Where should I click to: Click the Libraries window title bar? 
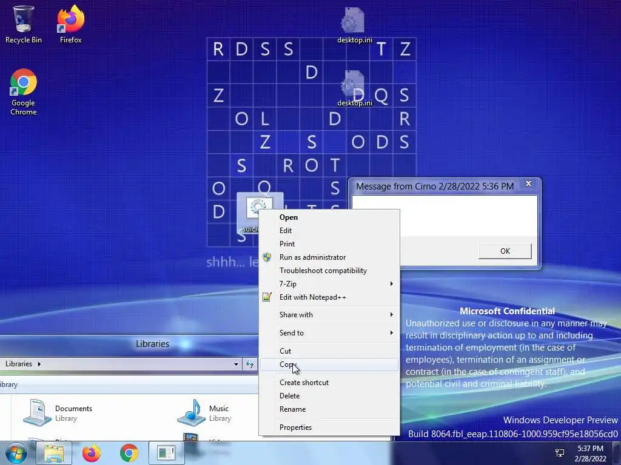129,344
